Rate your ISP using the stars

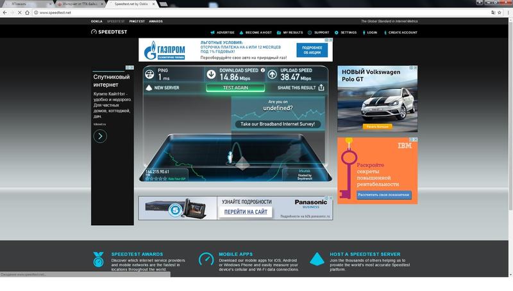[155, 178]
